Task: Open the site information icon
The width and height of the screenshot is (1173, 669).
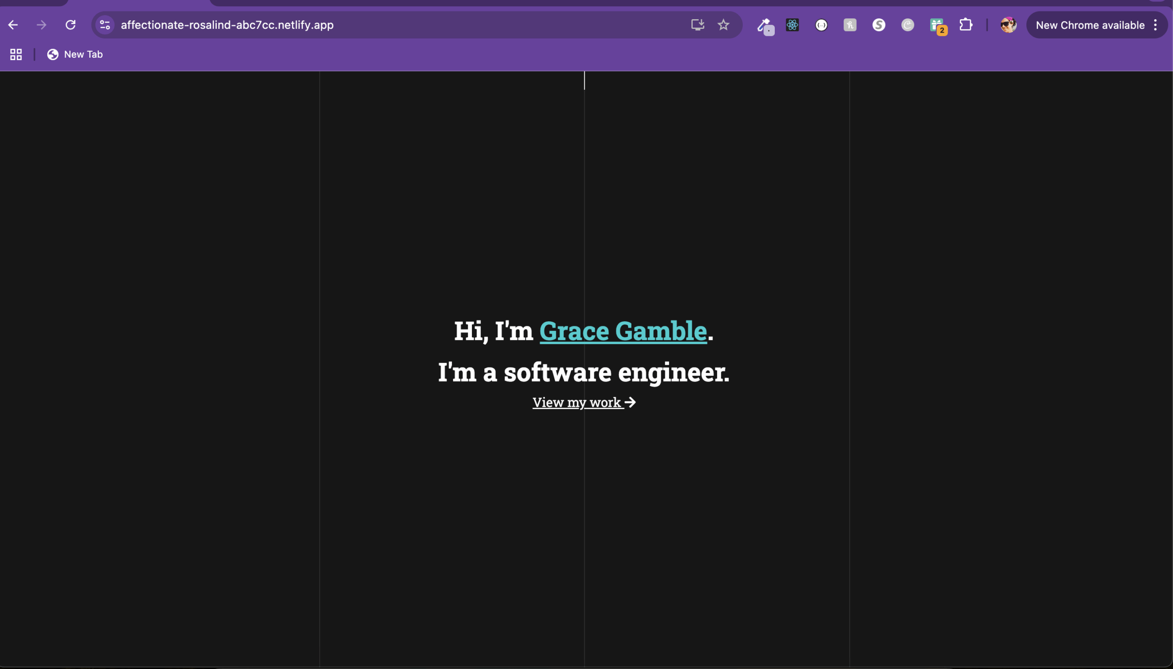Action: (105, 25)
